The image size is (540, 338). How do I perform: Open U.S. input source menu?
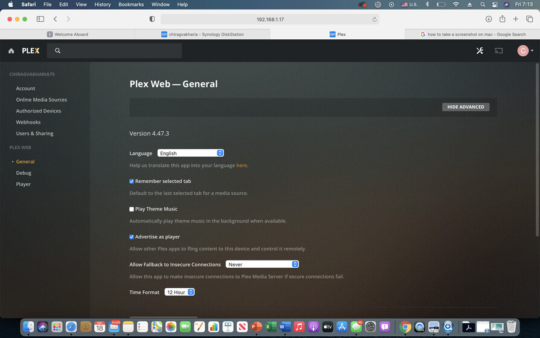409,4
